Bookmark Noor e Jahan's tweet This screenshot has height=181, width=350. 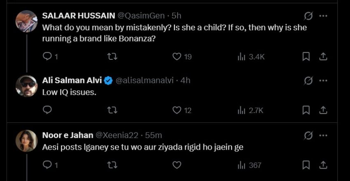point(306,165)
